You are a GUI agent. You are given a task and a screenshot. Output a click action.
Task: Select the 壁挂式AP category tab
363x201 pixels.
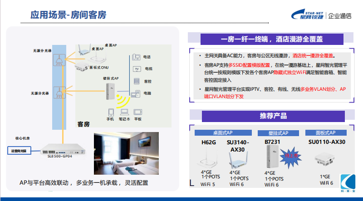click(x=276, y=133)
